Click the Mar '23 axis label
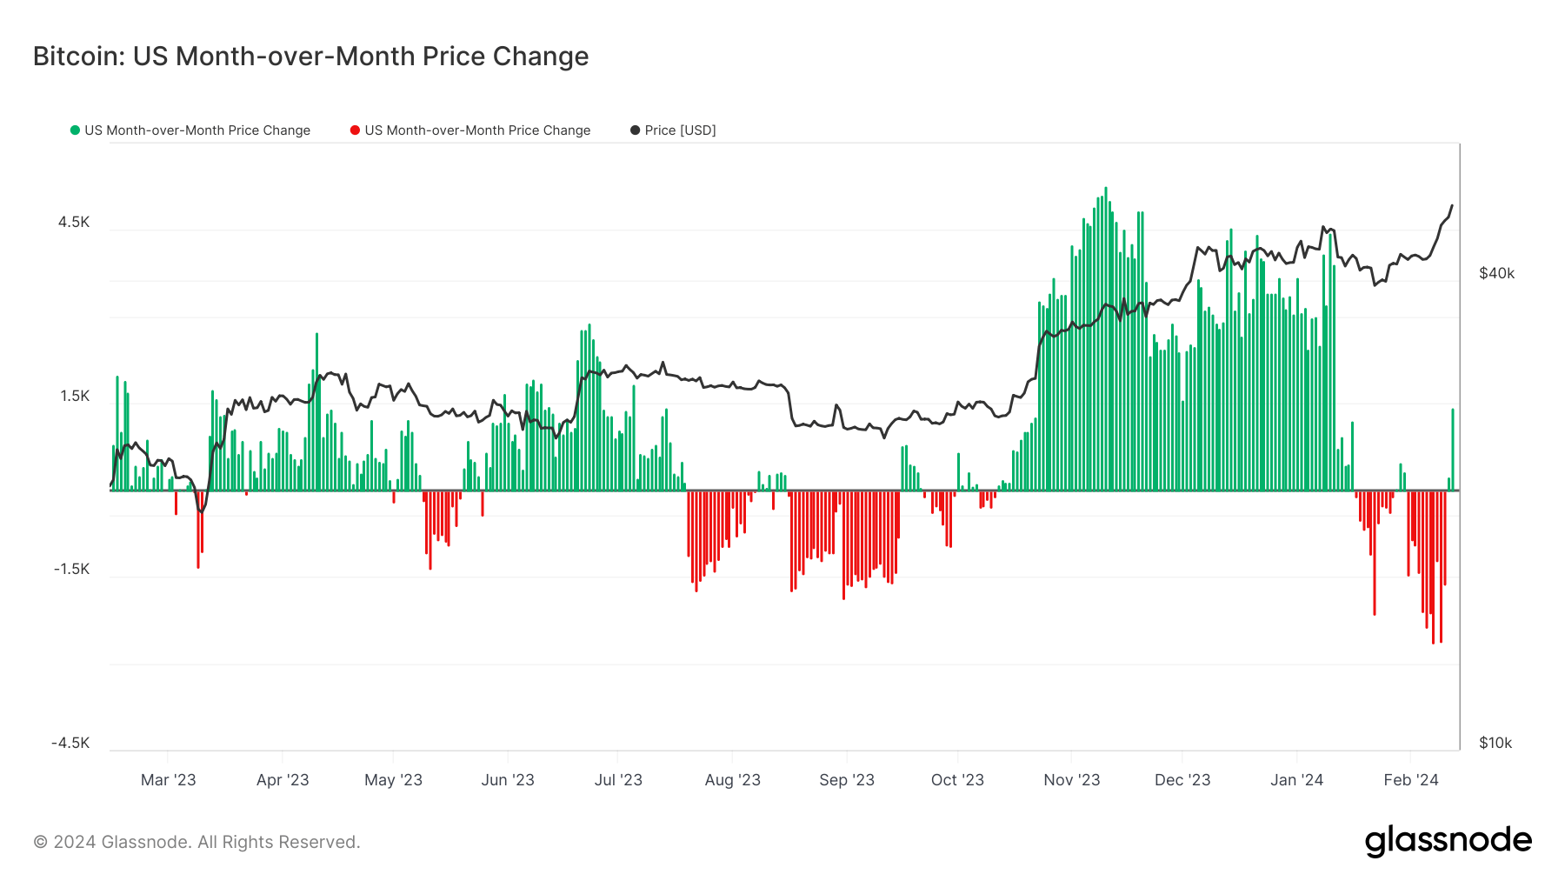This screenshot has width=1565, height=881. pos(168,780)
